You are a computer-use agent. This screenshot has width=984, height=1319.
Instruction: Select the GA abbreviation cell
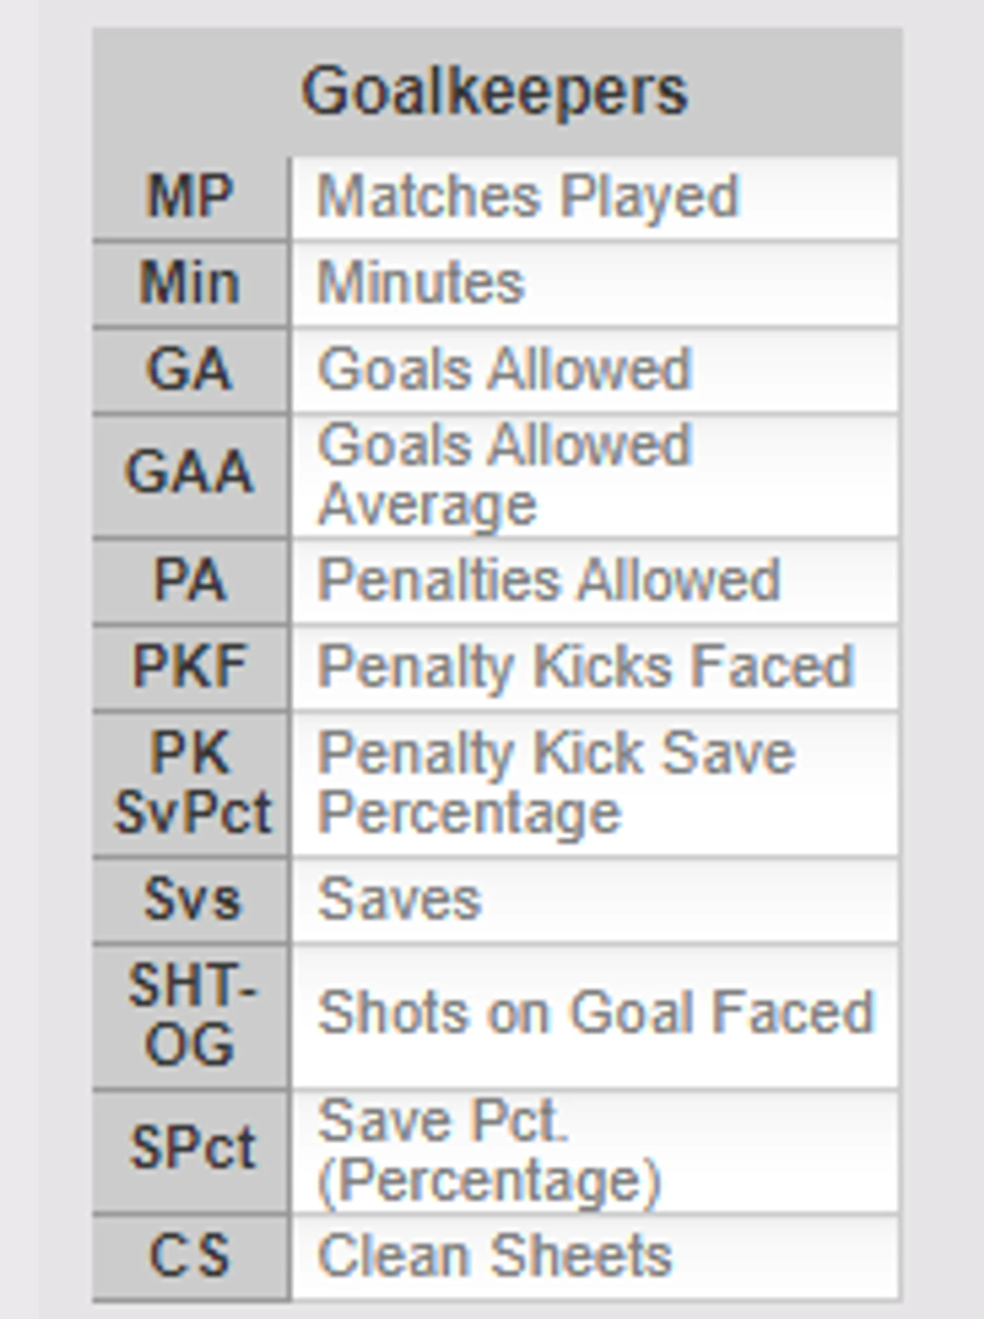click(x=191, y=369)
